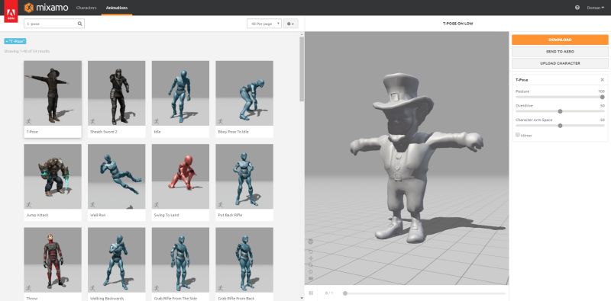Click in-place animation icon on T-Pose card
The image size is (611, 301).
click(x=28, y=121)
